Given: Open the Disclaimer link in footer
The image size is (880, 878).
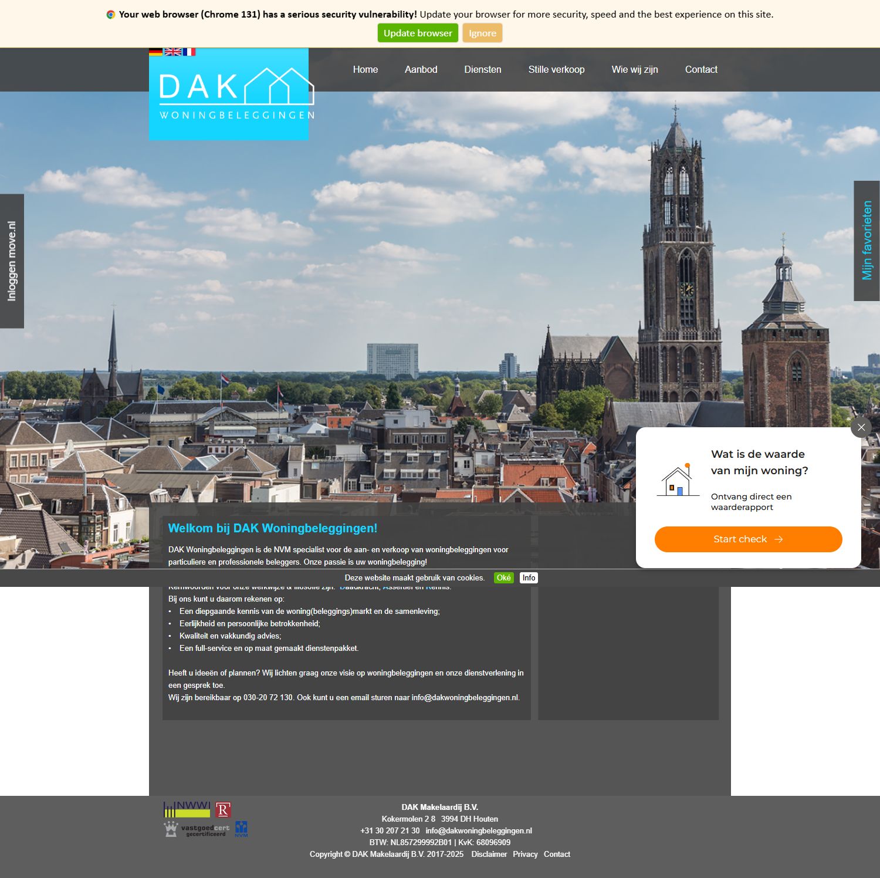Looking at the screenshot, I should pyautogui.click(x=489, y=854).
